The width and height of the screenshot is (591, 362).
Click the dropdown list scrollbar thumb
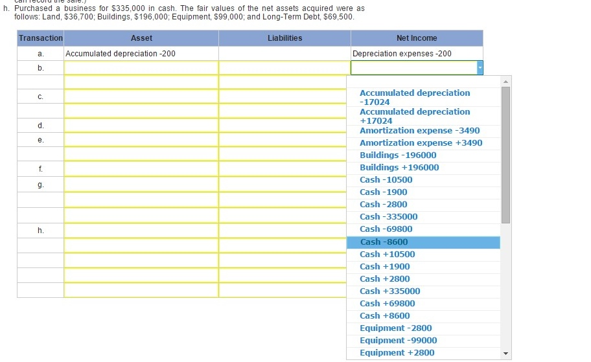click(x=505, y=154)
